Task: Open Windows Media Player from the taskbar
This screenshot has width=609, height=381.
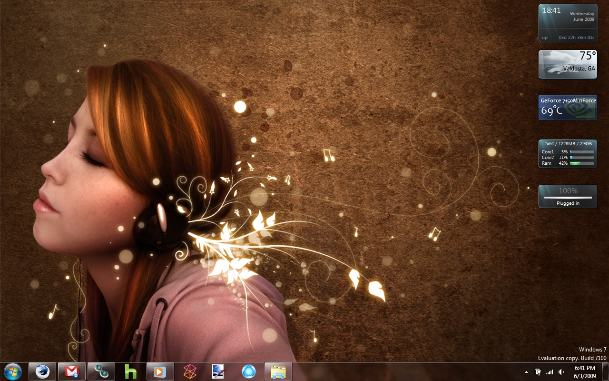Action: click(x=160, y=371)
